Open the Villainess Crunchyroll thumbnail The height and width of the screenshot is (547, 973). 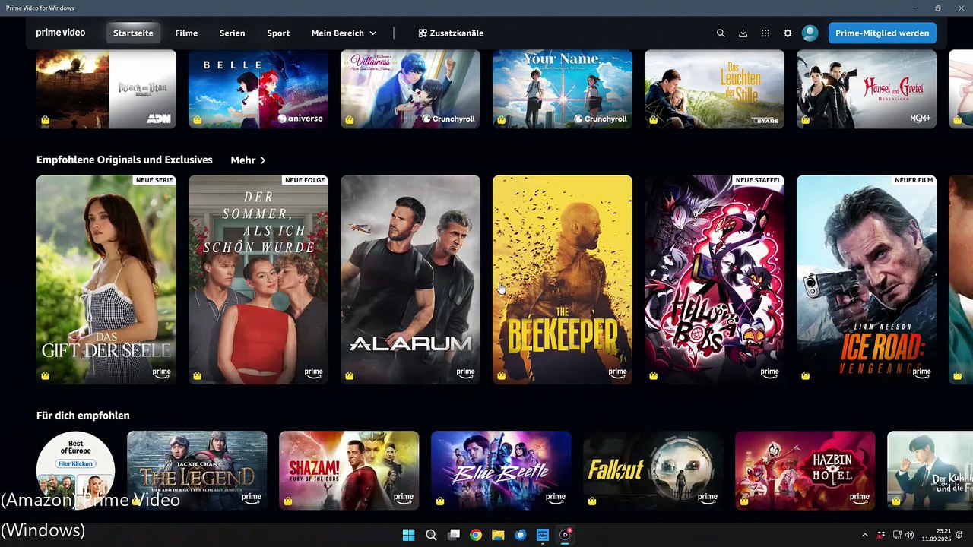pyautogui.click(x=410, y=89)
